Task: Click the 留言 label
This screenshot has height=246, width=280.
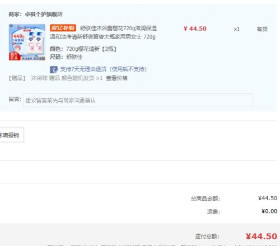Action: pyautogui.click(x=15, y=99)
